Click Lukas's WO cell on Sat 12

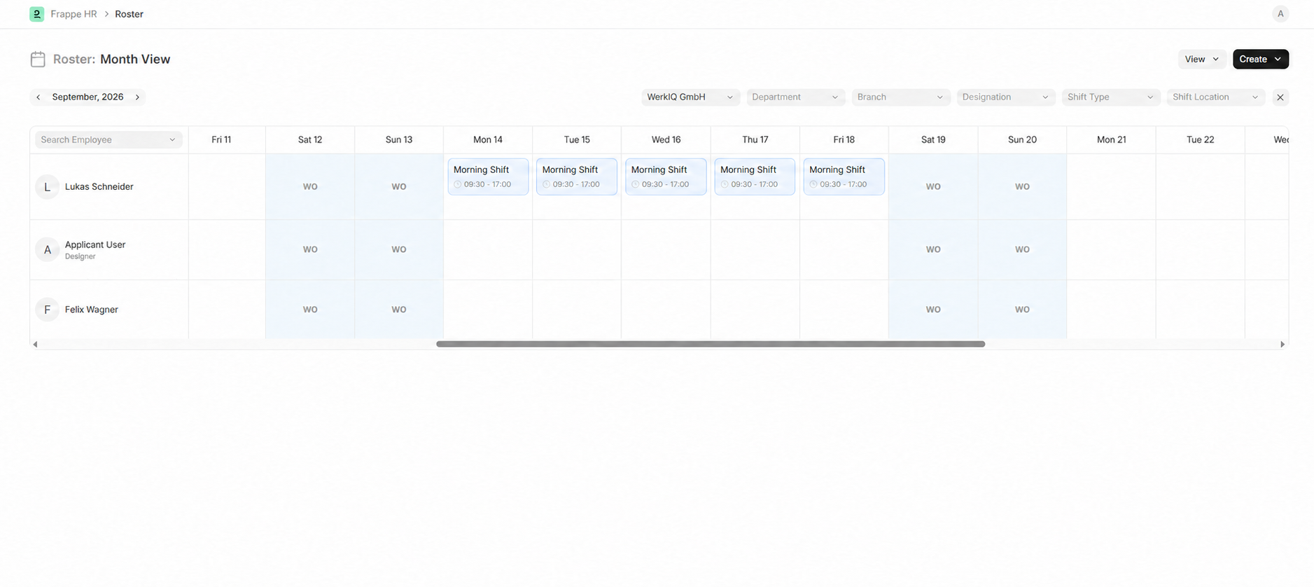tap(310, 187)
